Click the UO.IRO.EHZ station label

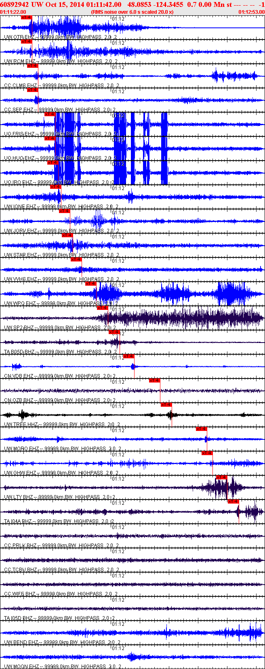point(18,182)
